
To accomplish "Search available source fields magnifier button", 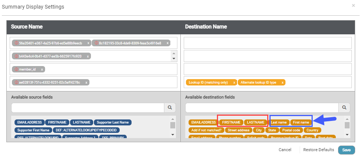I will [x=170, y=107].
